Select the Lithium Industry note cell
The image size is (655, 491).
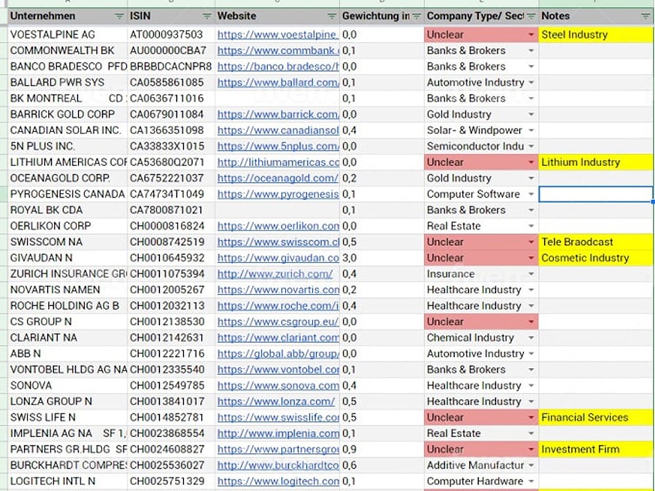point(595,162)
